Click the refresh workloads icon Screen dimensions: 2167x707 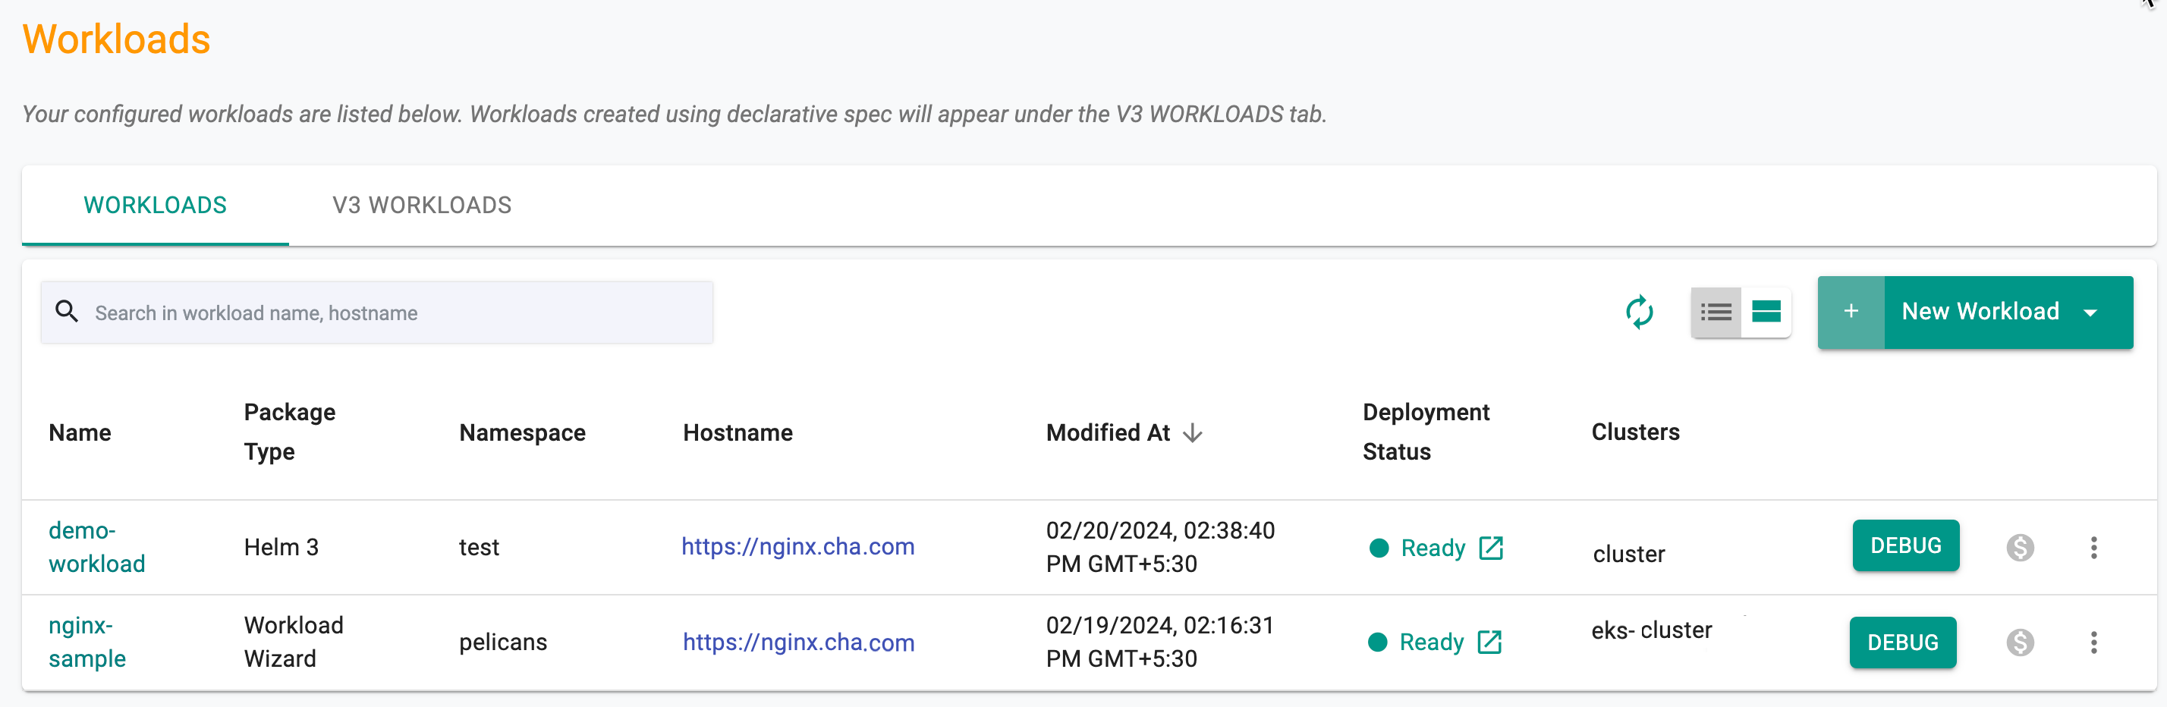1639,312
